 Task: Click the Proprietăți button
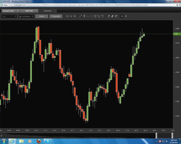tap(56, 16)
